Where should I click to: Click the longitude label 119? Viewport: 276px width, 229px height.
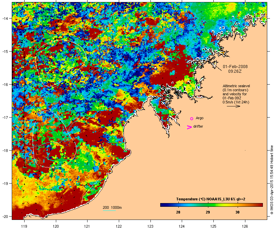point(24,226)
